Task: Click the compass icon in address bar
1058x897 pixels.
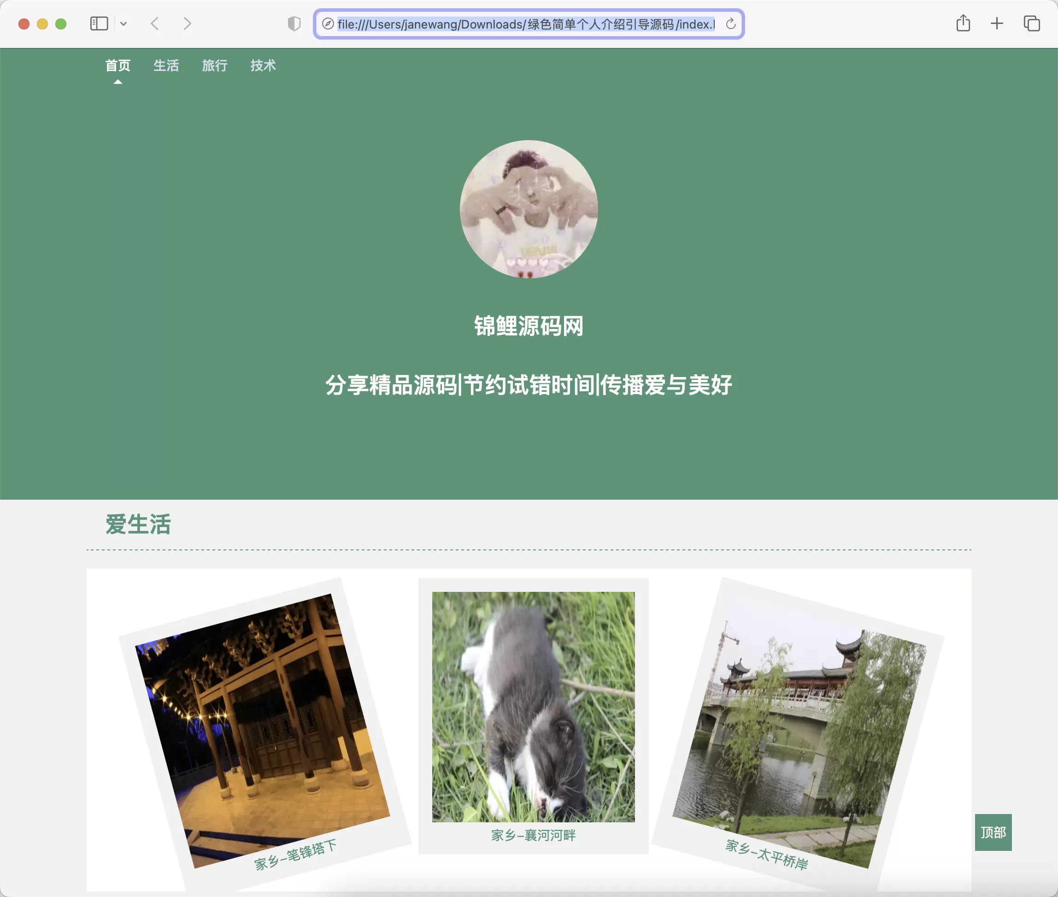Action: tap(329, 24)
